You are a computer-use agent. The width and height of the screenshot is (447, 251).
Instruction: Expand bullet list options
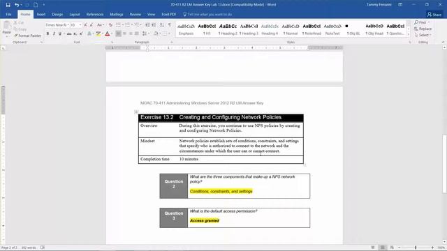(x=123, y=25)
